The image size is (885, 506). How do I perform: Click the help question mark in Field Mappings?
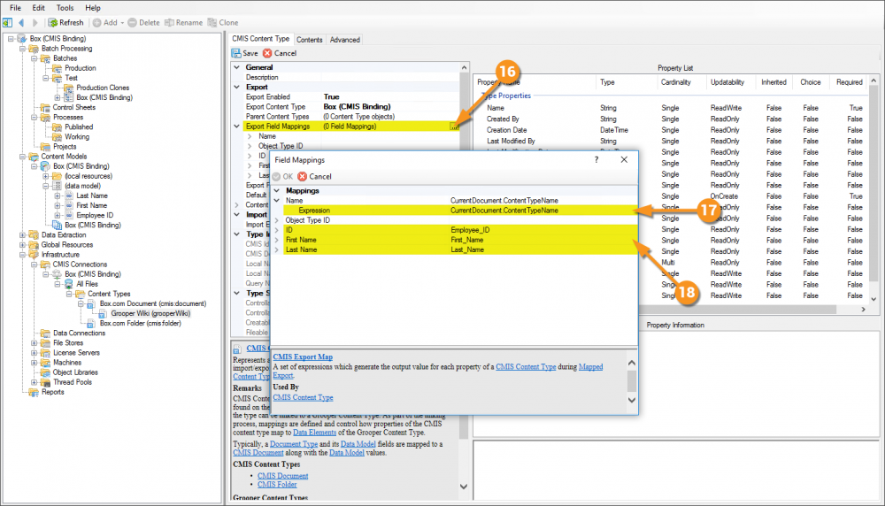pyautogui.click(x=596, y=159)
